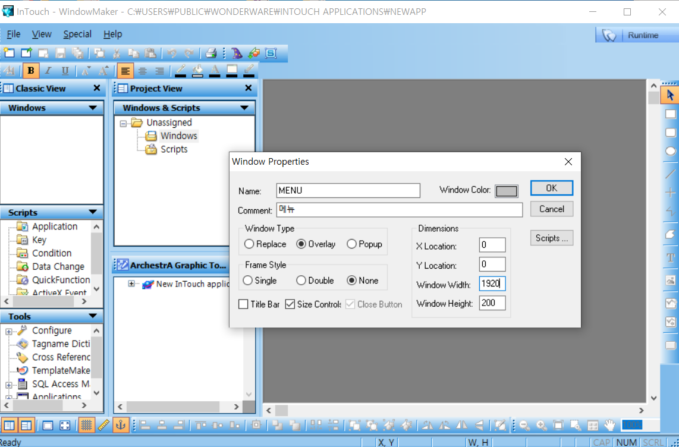The image size is (679, 447).
Task: Toggle the Ruler icon
Action: (103, 426)
